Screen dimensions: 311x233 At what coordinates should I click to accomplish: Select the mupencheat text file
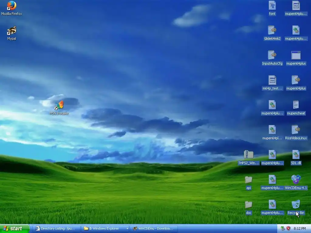[x=296, y=108]
